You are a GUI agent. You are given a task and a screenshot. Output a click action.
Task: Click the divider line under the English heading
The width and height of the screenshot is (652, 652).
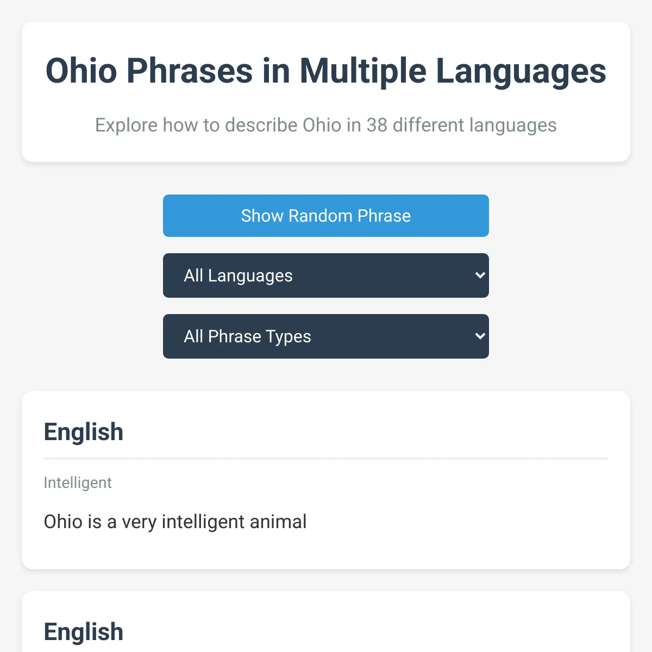(x=326, y=459)
